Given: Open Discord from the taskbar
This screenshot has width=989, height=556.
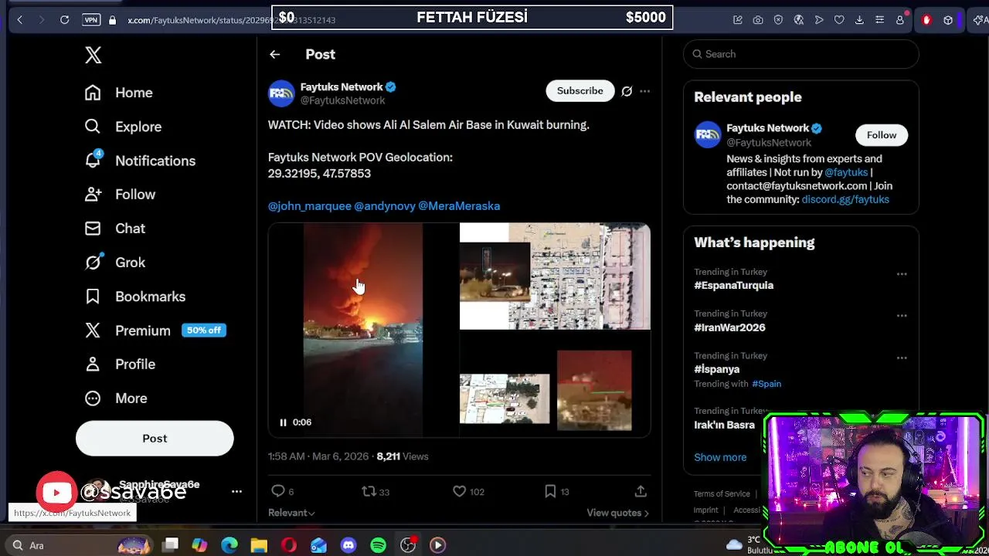Looking at the screenshot, I should click(348, 545).
